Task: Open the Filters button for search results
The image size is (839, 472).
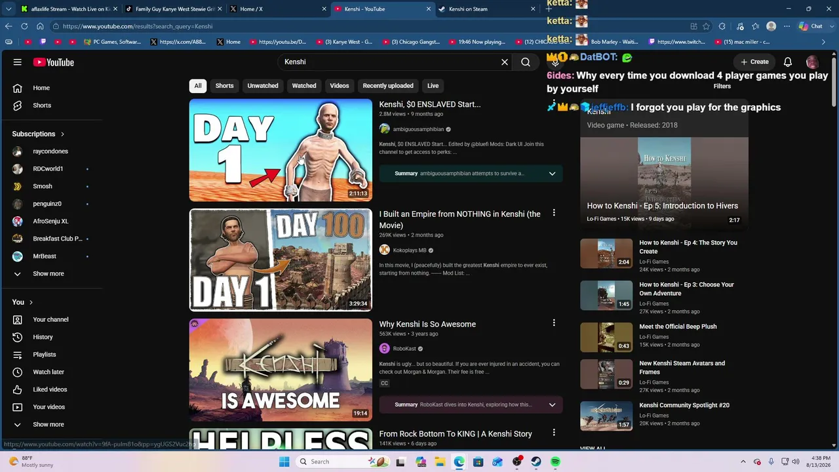Action: coord(722,87)
